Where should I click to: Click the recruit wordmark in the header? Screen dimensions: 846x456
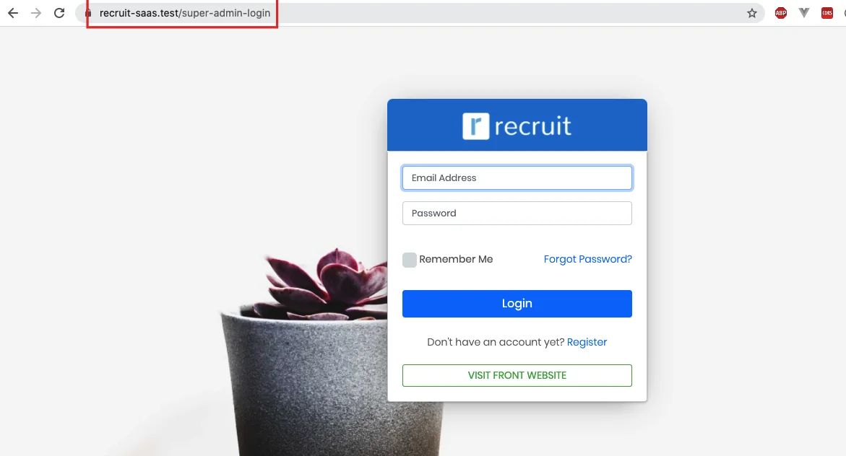point(532,126)
